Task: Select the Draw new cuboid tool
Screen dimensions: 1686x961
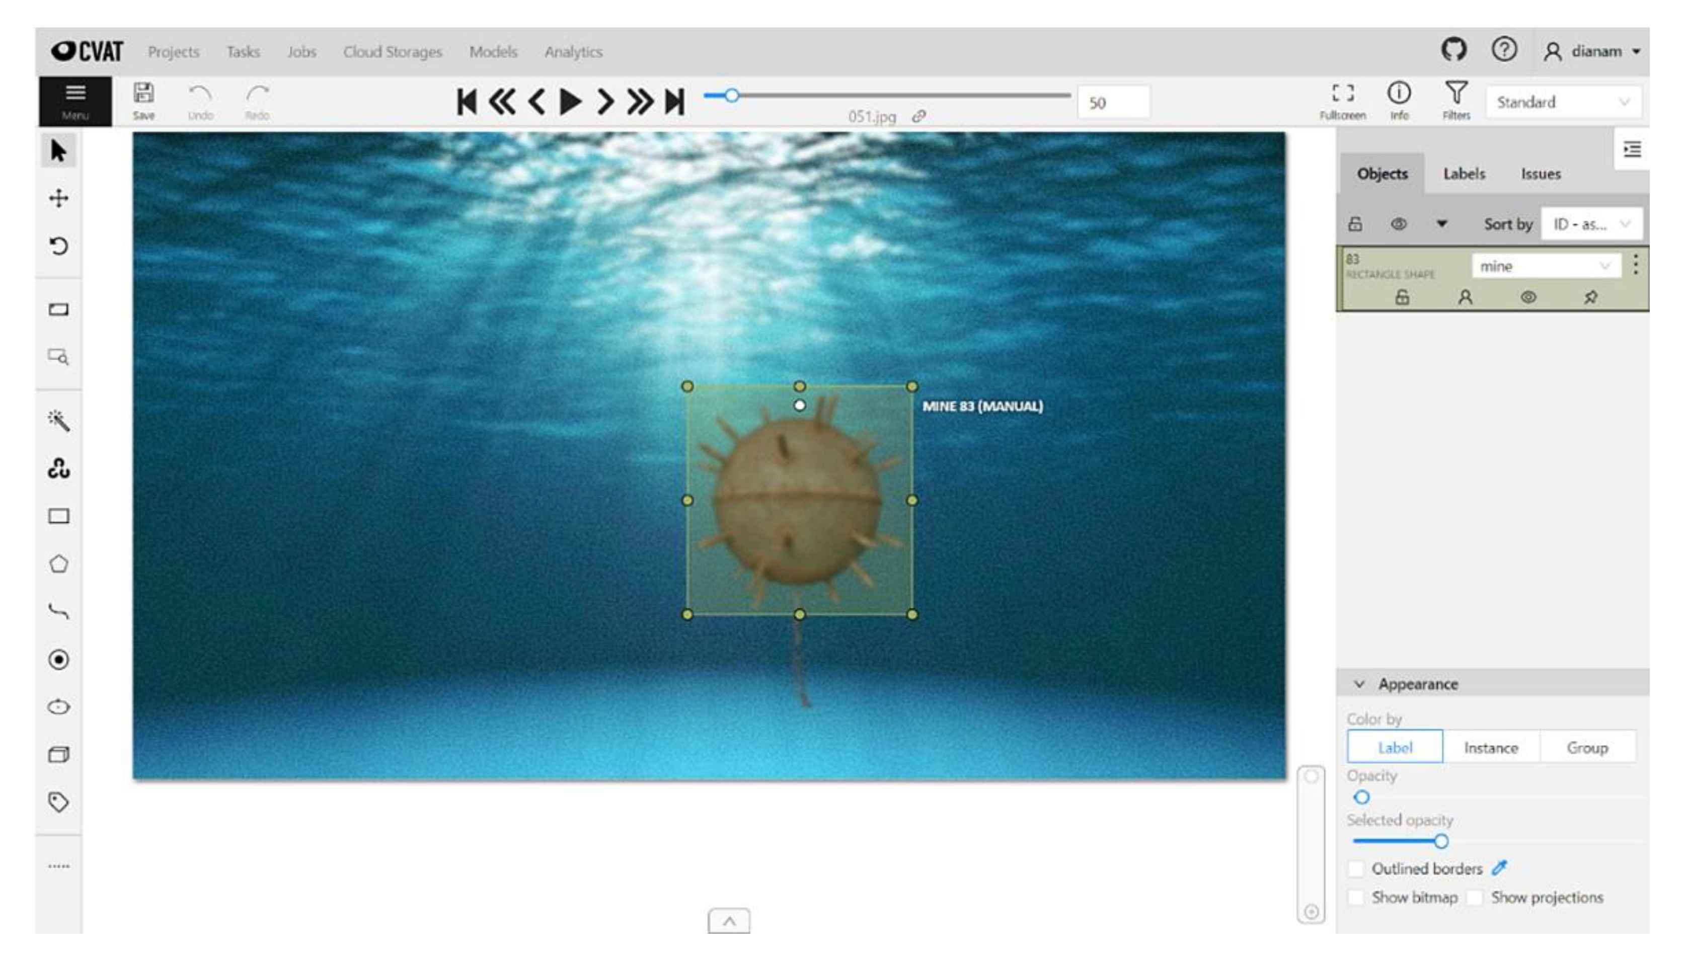Action: pos(58,754)
